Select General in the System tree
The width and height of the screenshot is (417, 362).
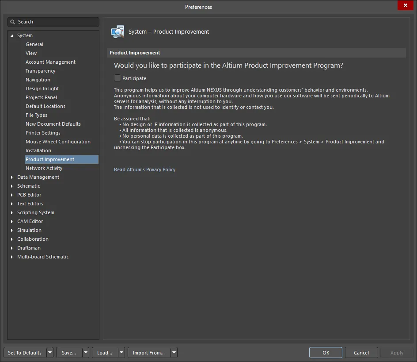[34, 44]
